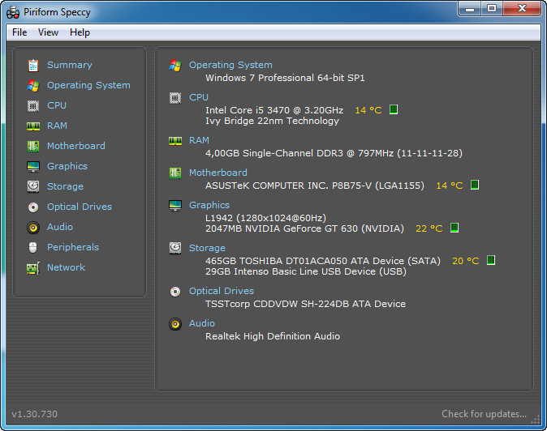The width and height of the screenshot is (547, 431).
Task: Click Windows 7 Professional 64-bit SP1 text
Action: pyautogui.click(x=285, y=78)
